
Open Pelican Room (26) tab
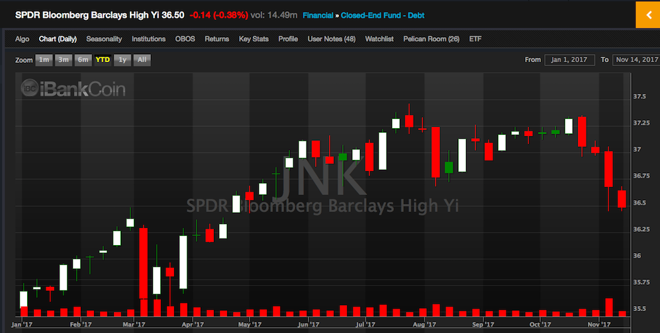[x=432, y=39]
